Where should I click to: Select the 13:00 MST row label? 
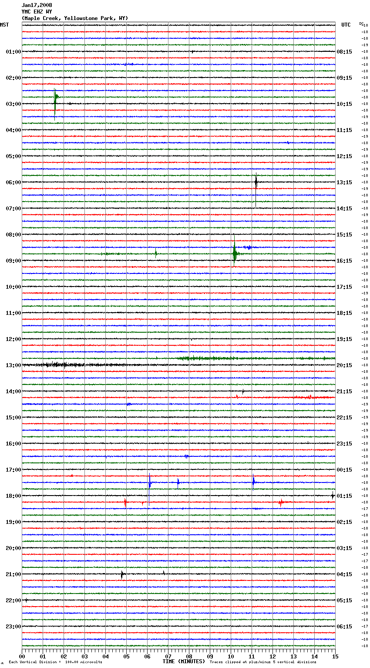[13, 365]
